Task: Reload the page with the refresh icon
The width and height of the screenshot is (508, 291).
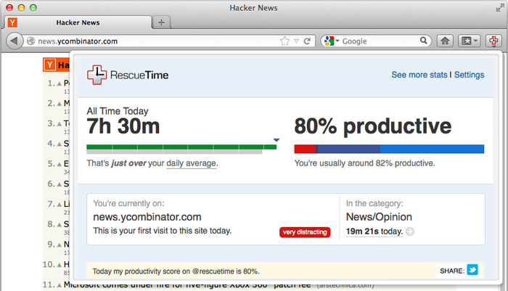Action: [307, 41]
